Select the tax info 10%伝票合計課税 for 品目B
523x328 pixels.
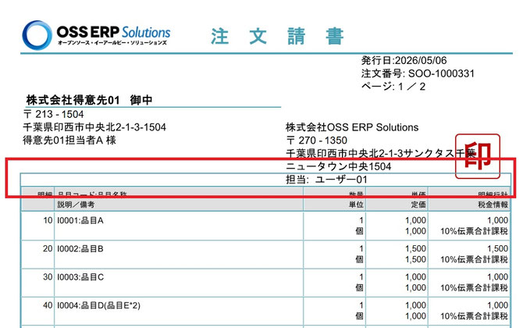[x=474, y=259]
